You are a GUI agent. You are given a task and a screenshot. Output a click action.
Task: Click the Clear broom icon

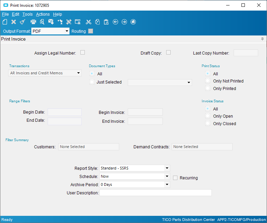[22, 22]
